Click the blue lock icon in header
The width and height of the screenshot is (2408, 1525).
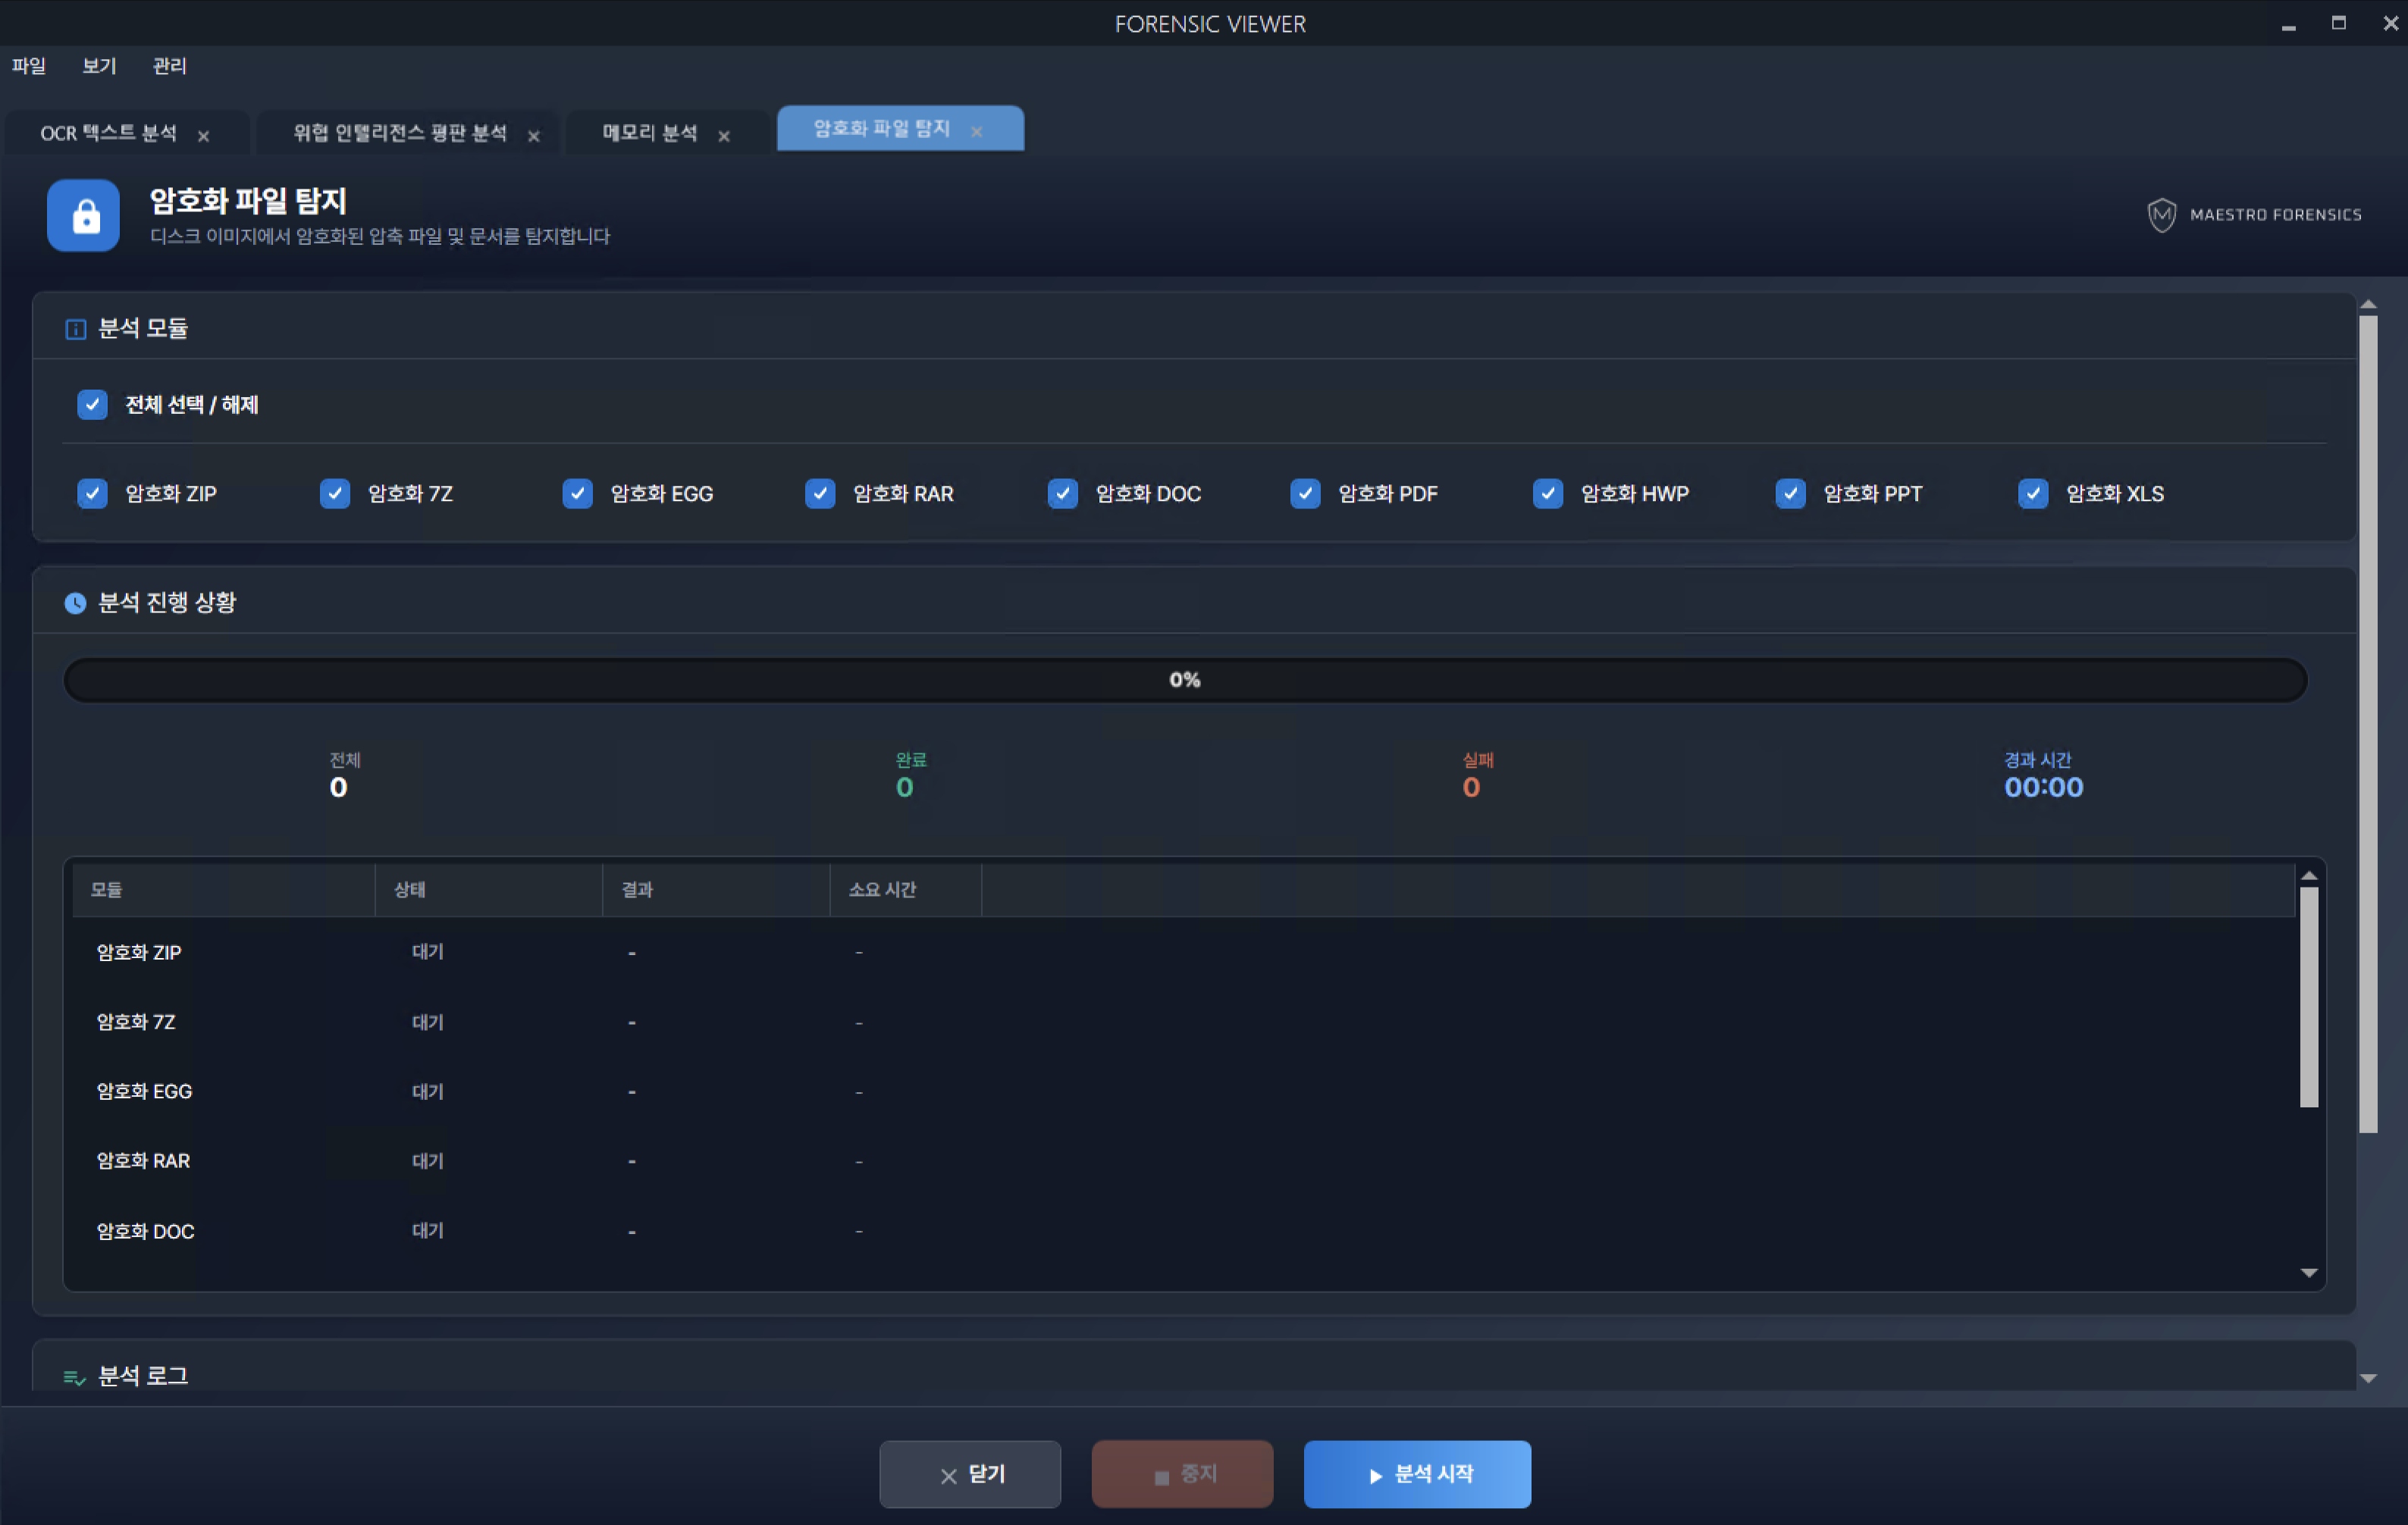[83, 215]
